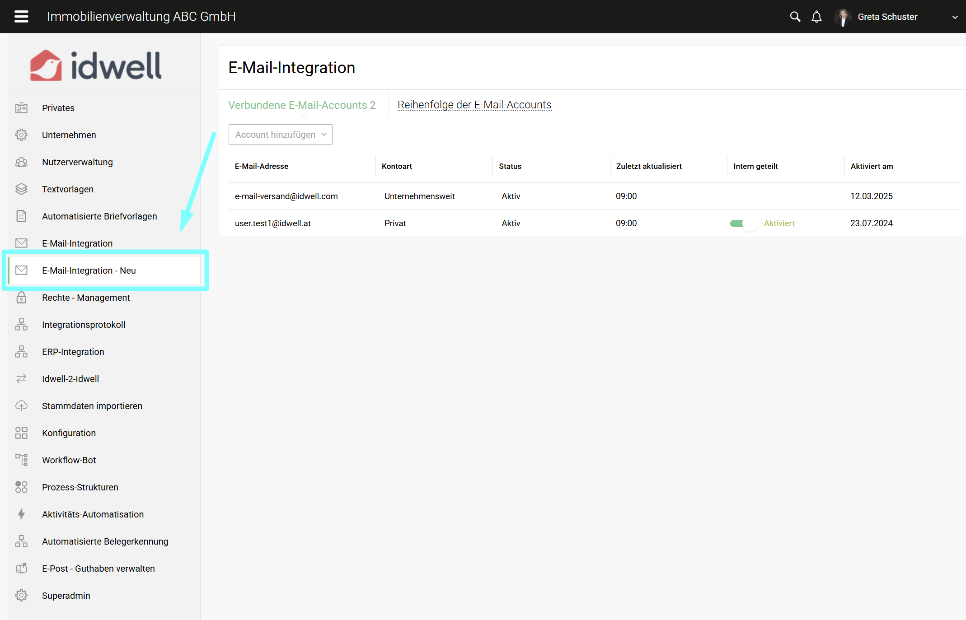The height and width of the screenshot is (620, 966).
Task: Click the E-Post mailbox icon
Action: 21,568
